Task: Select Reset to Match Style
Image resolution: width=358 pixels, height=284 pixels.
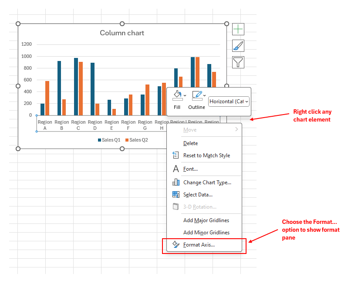Action: pyautogui.click(x=206, y=156)
